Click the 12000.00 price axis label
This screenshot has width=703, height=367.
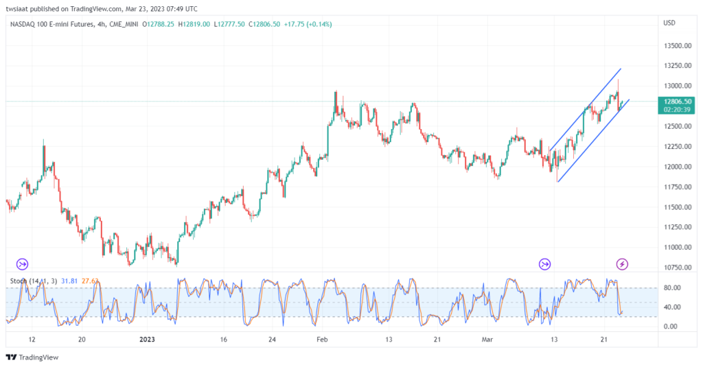coord(677,167)
